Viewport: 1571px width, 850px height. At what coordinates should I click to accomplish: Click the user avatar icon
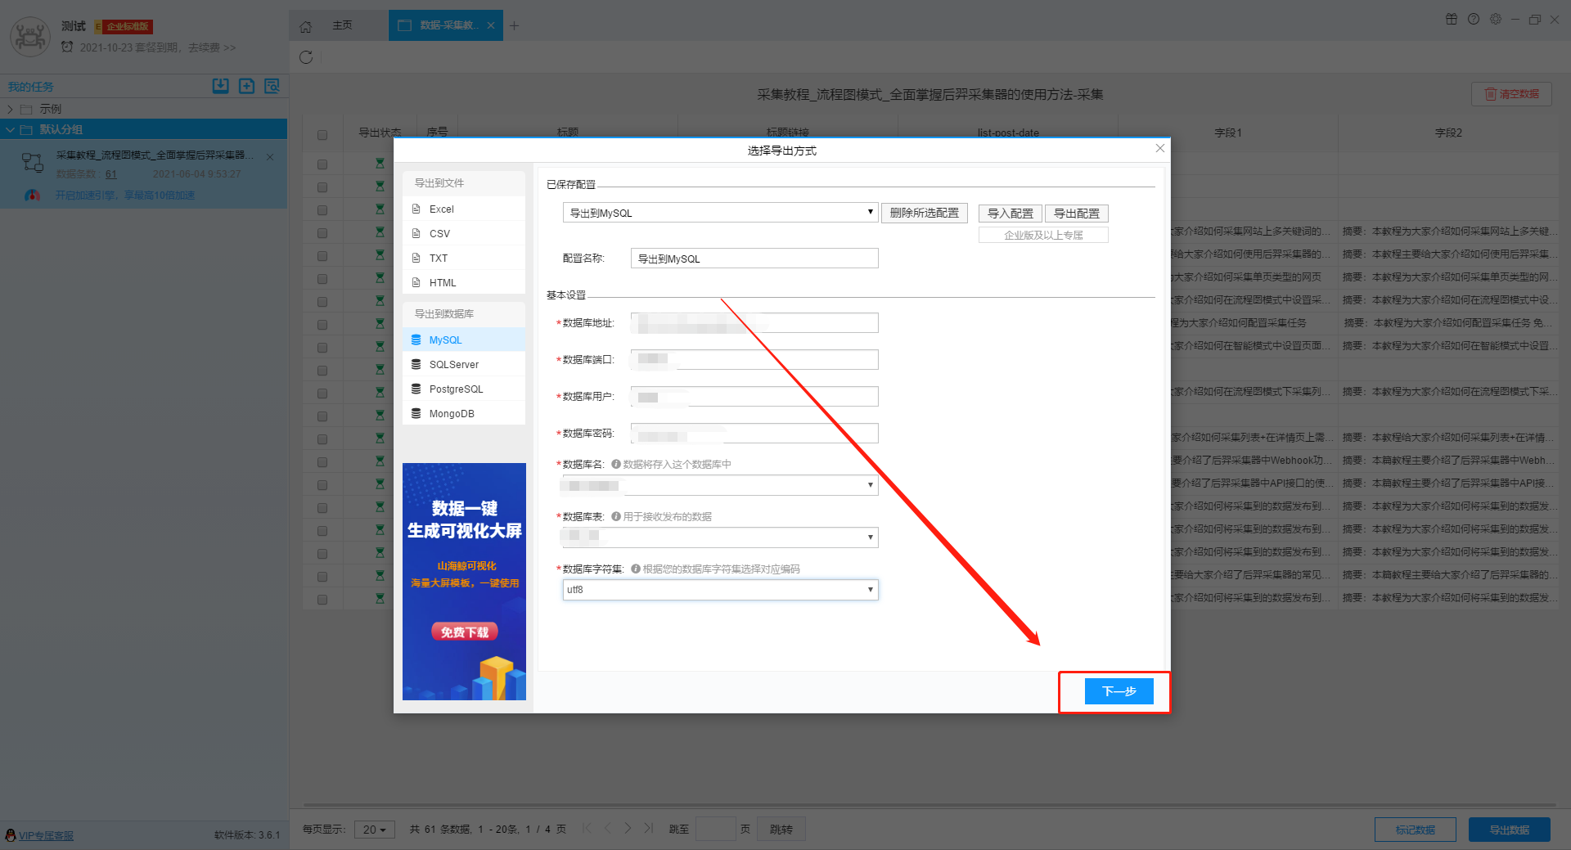click(x=30, y=37)
